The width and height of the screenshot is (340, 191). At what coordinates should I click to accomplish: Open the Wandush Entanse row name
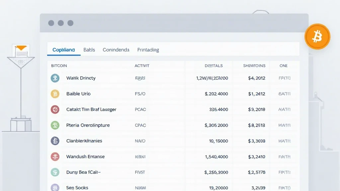(x=85, y=157)
